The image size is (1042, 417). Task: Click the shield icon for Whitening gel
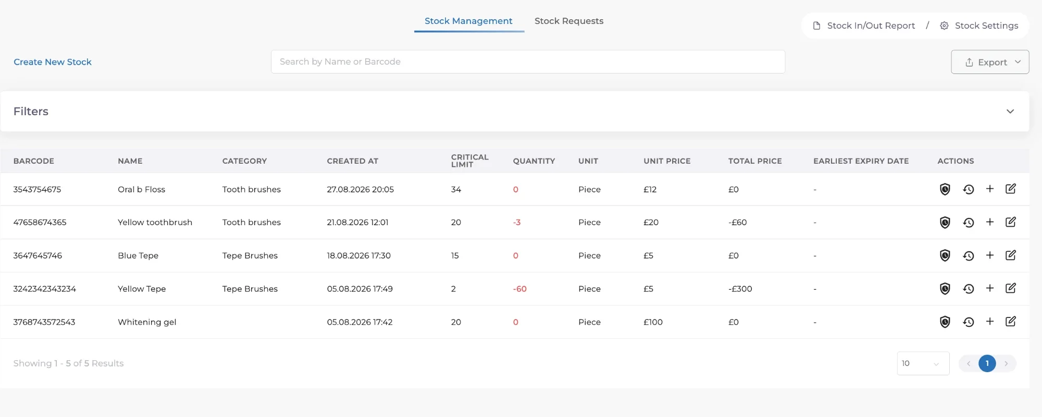(945, 322)
